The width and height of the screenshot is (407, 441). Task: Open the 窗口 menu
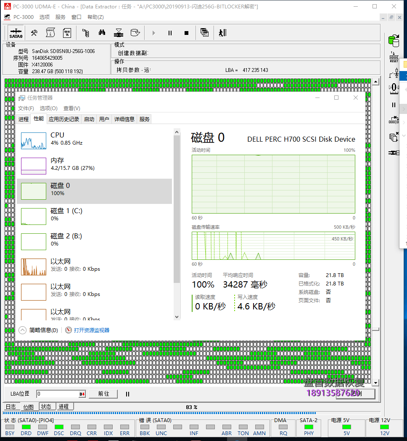tap(76, 17)
